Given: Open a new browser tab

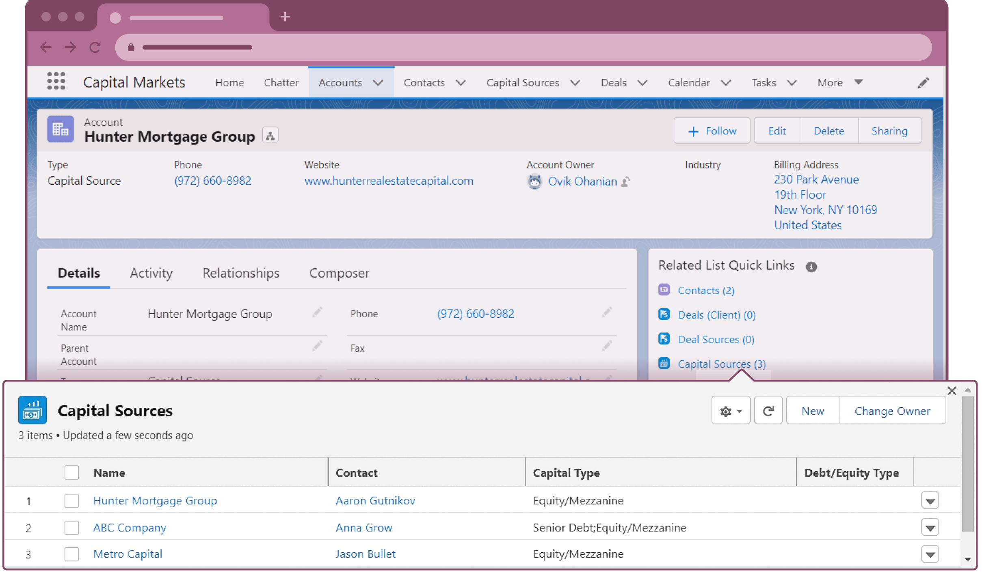Looking at the screenshot, I should pyautogui.click(x=285, y=17).
